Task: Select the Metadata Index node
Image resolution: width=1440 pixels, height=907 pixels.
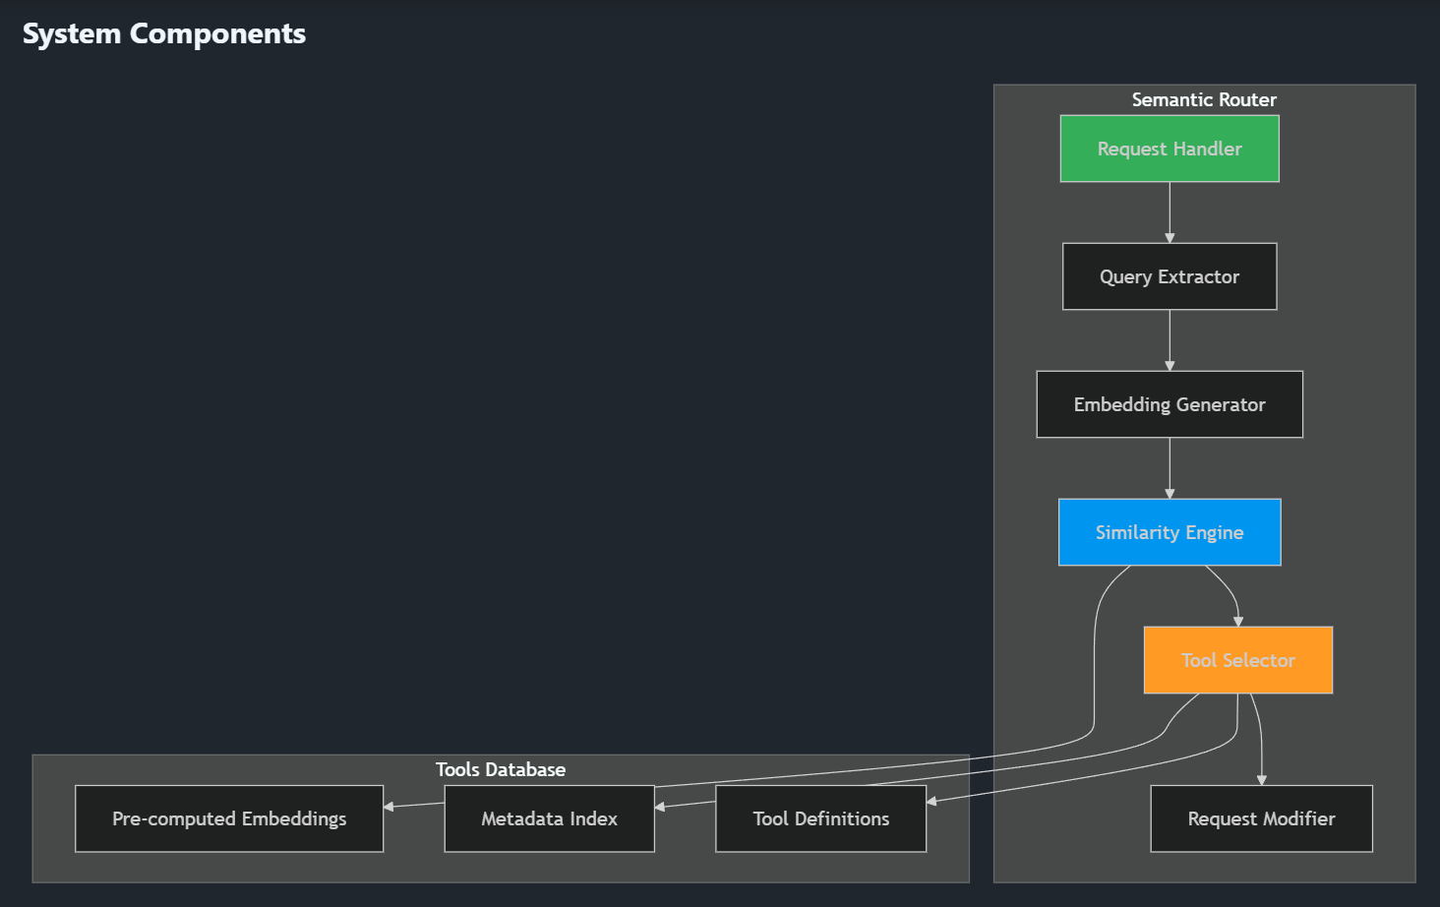Action: (x=549, y=818)
